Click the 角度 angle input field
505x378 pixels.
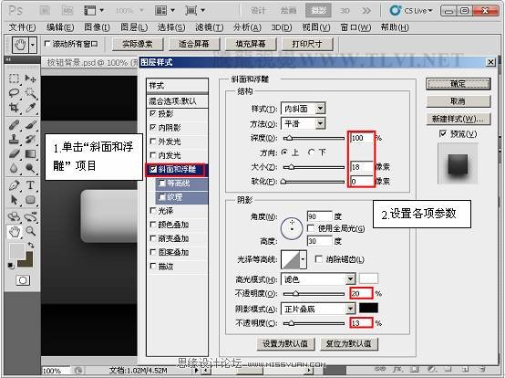pos(319,216)
